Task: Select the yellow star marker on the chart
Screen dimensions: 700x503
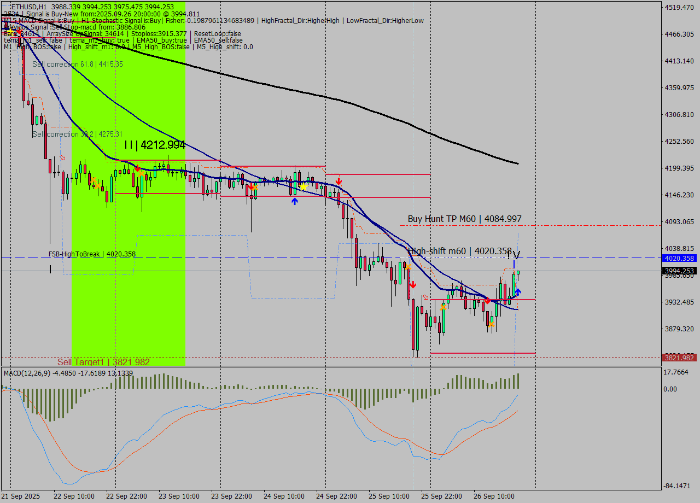Action: click(303, 186)
